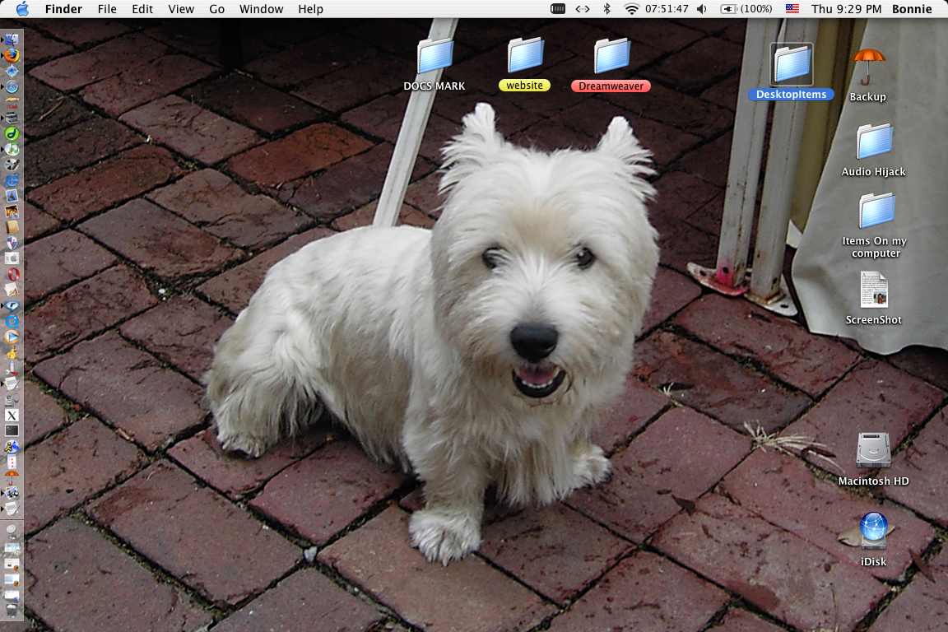Select the Macintosh HD drive icon
Viewport: 948px width, 632px height.
pos(874,450)
